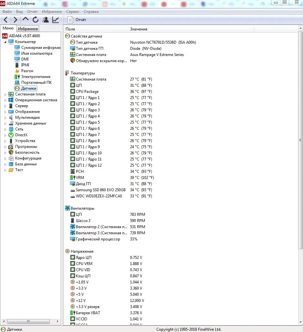The image size is (303, 332).
Task: Expand the Хранение данных tree node
Action: pyautogui.click(x=5, y=123)
